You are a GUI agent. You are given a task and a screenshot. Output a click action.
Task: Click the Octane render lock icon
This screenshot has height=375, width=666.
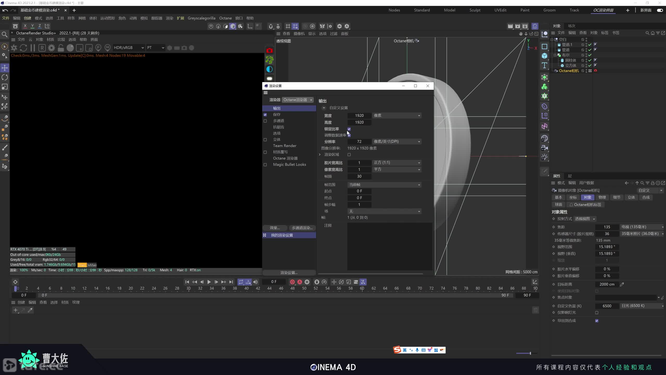[61, 48]
